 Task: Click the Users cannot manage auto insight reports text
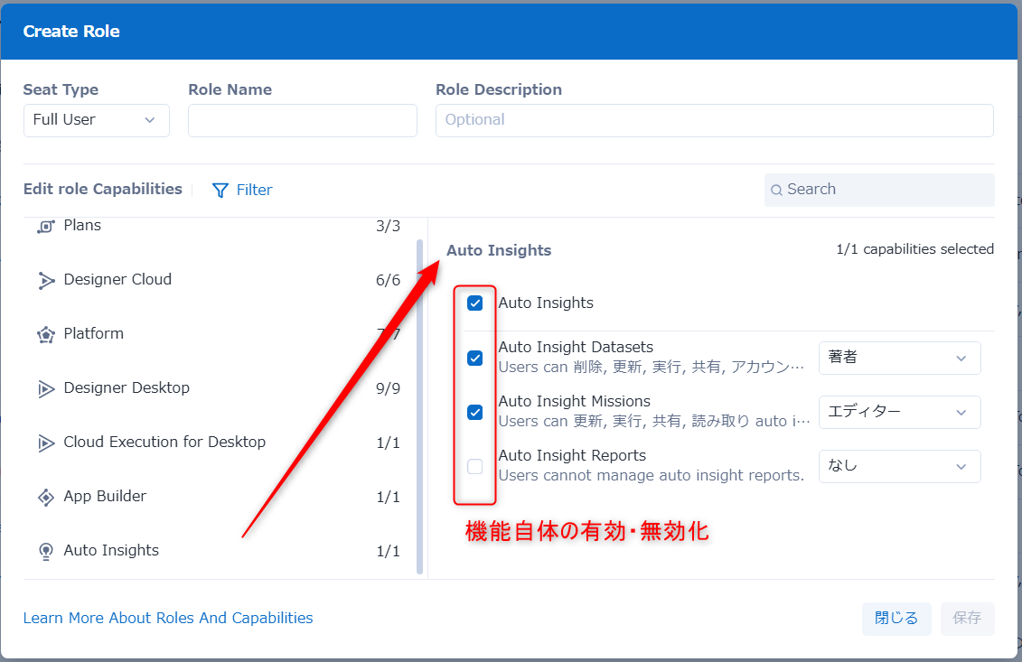pyautogui.click(x=652, y=476)
